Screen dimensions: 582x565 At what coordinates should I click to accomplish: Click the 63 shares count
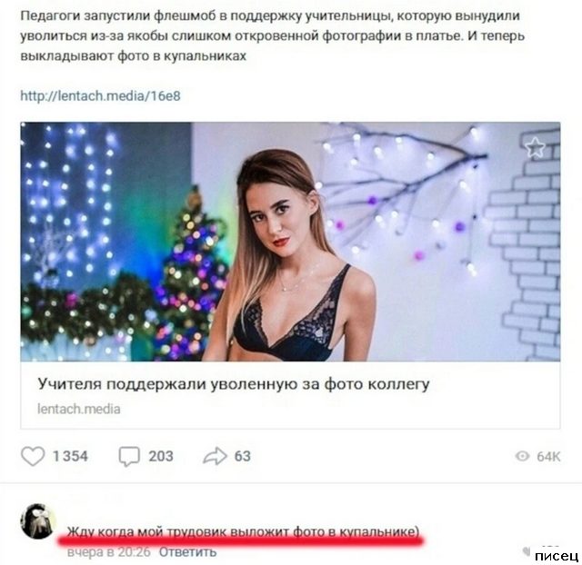[243, 456]
